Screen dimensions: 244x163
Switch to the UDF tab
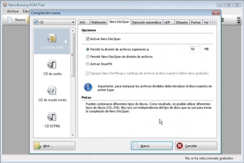click(x=169, y=22)
